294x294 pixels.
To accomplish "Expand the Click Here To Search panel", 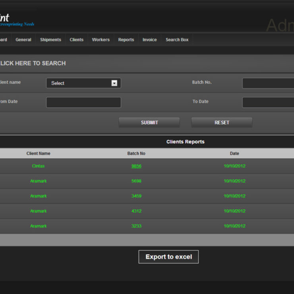I will 33,63.
